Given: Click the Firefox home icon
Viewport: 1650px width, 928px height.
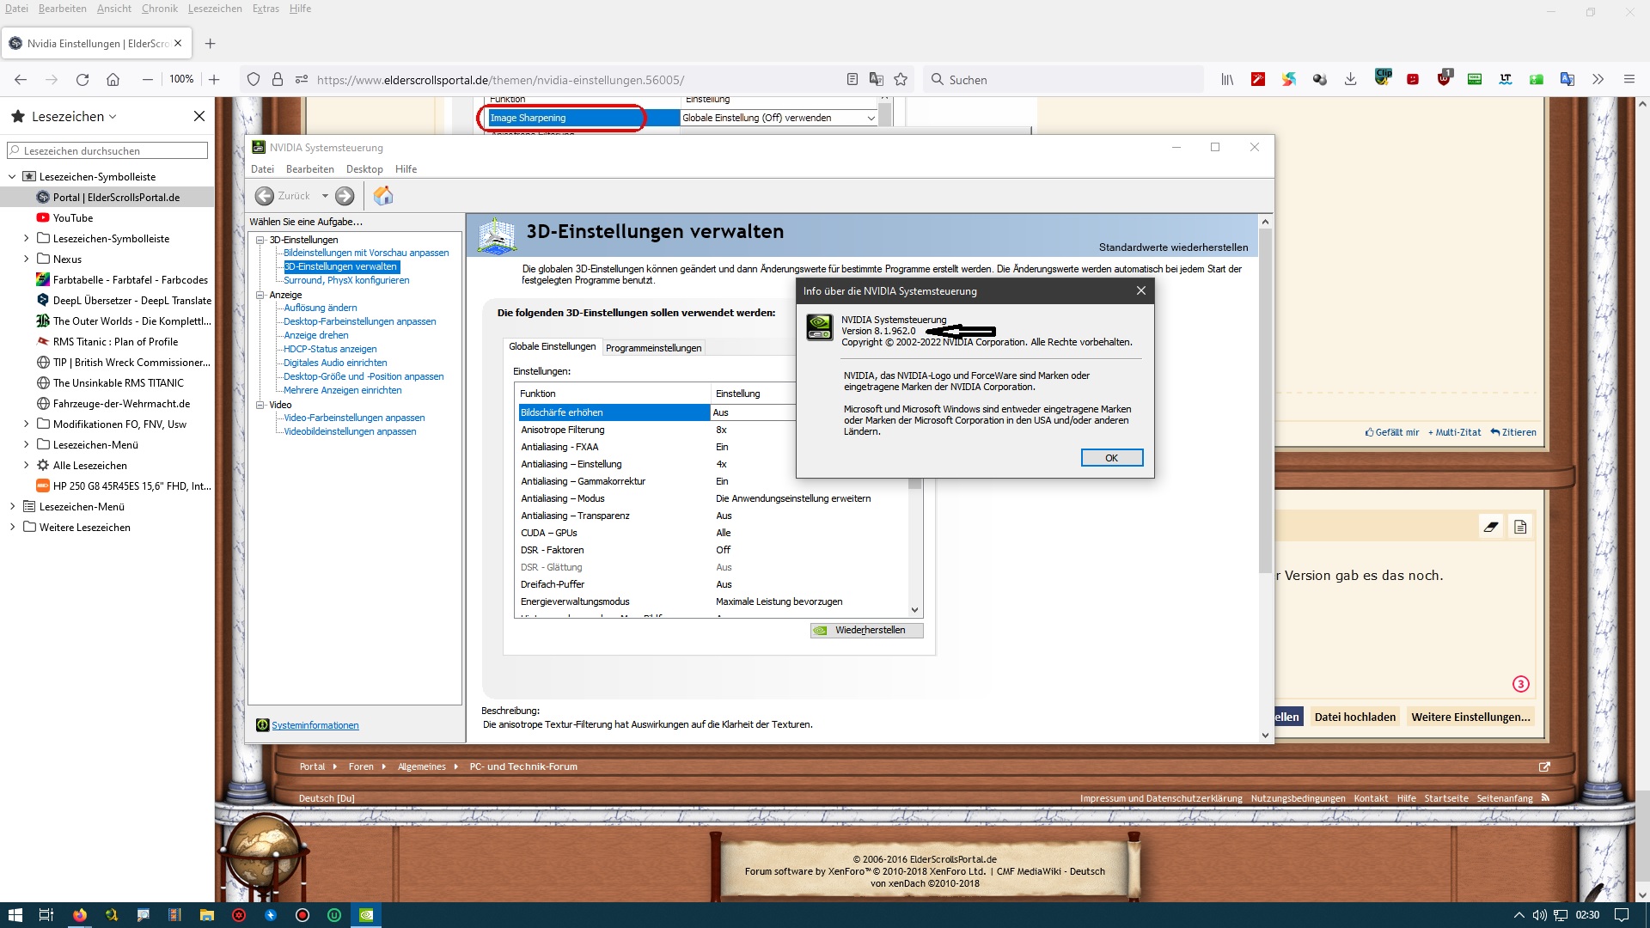Looking at the screenshot, I should point(113,79).
